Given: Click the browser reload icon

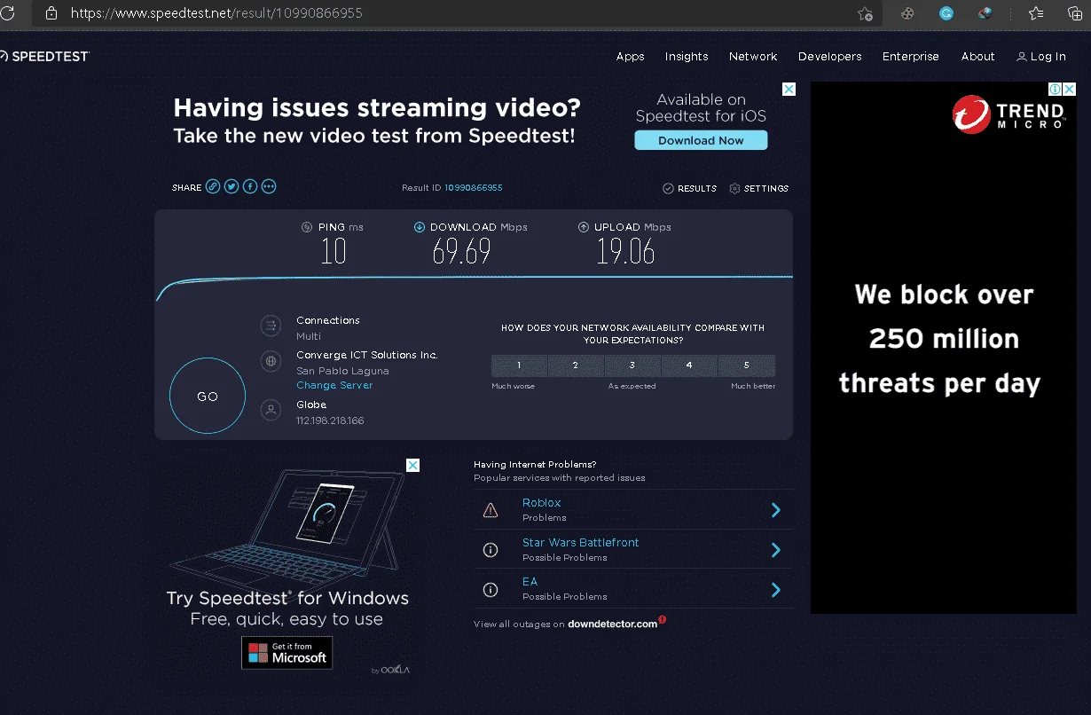Looking at the screenshot, I should click(x=6, y=13).
